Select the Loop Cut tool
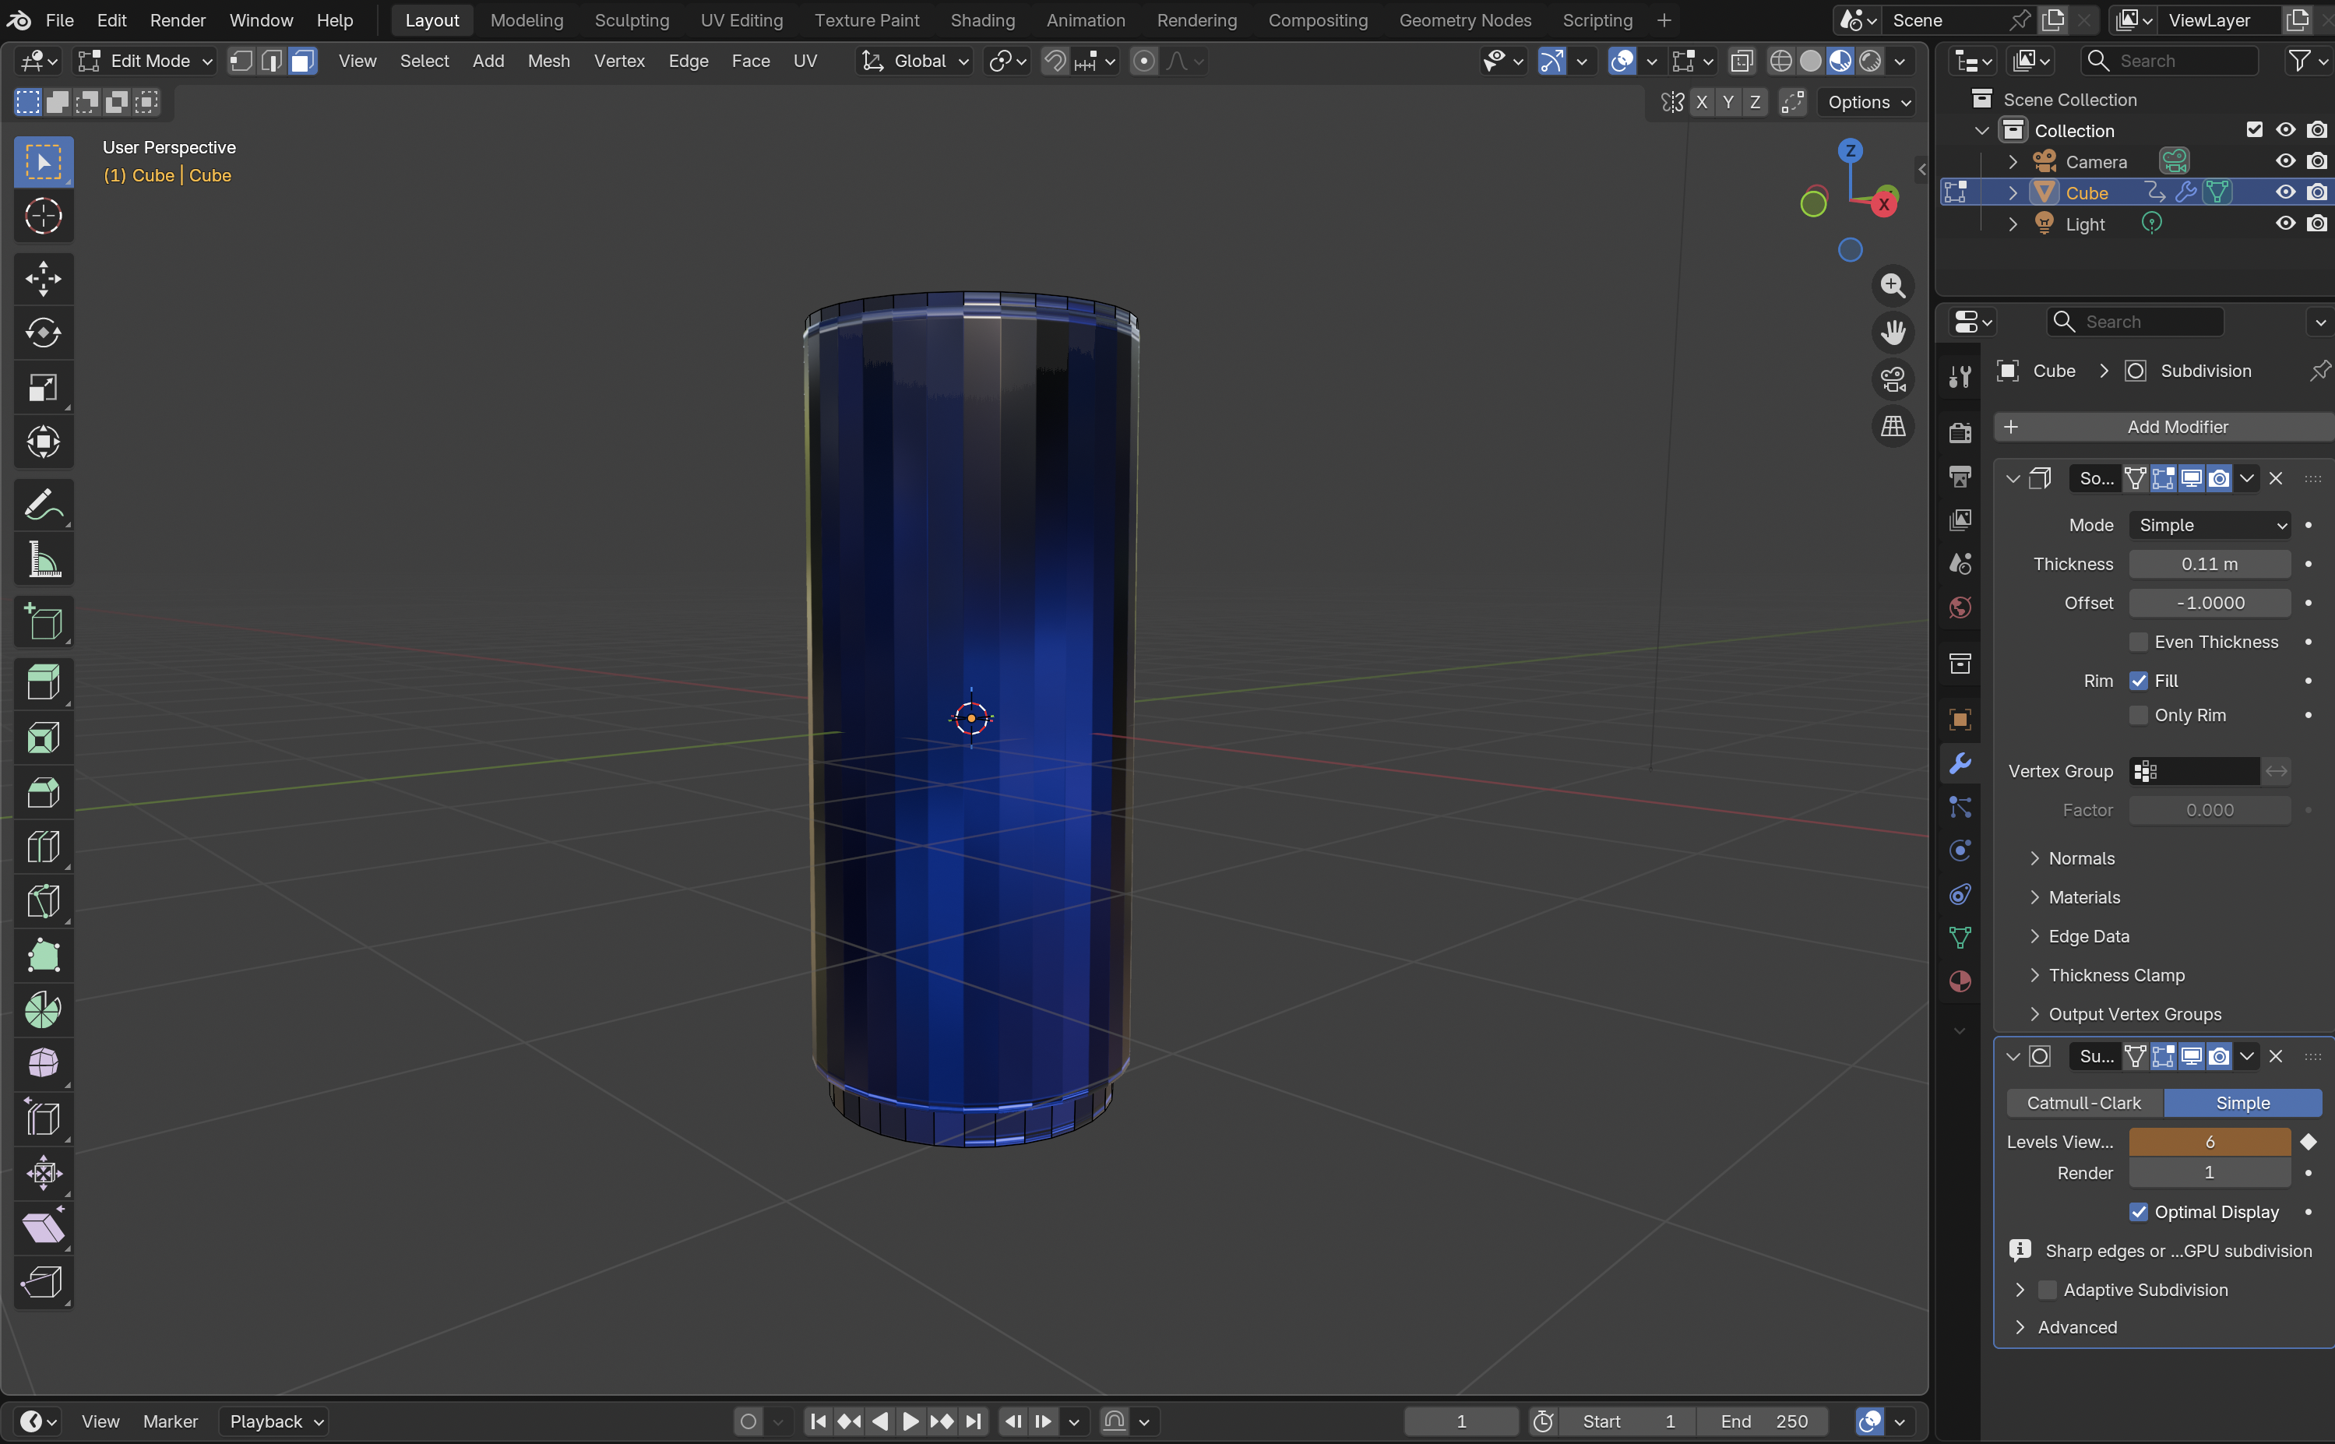Screen dimensions: 2335x1444 (x=43, y=846)
